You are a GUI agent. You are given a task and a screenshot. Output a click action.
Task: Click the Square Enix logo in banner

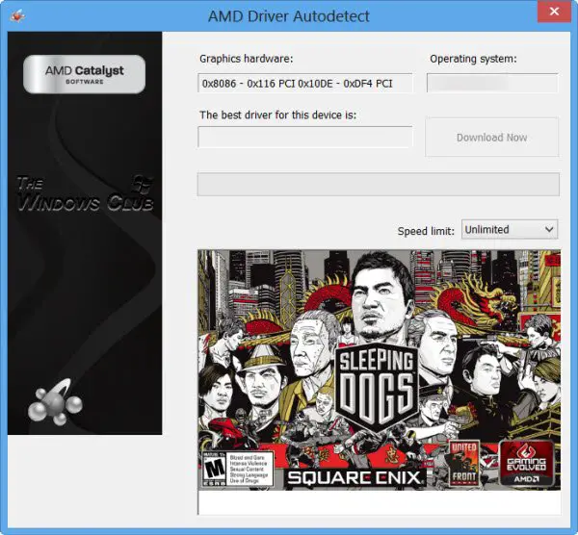(354, 478)
